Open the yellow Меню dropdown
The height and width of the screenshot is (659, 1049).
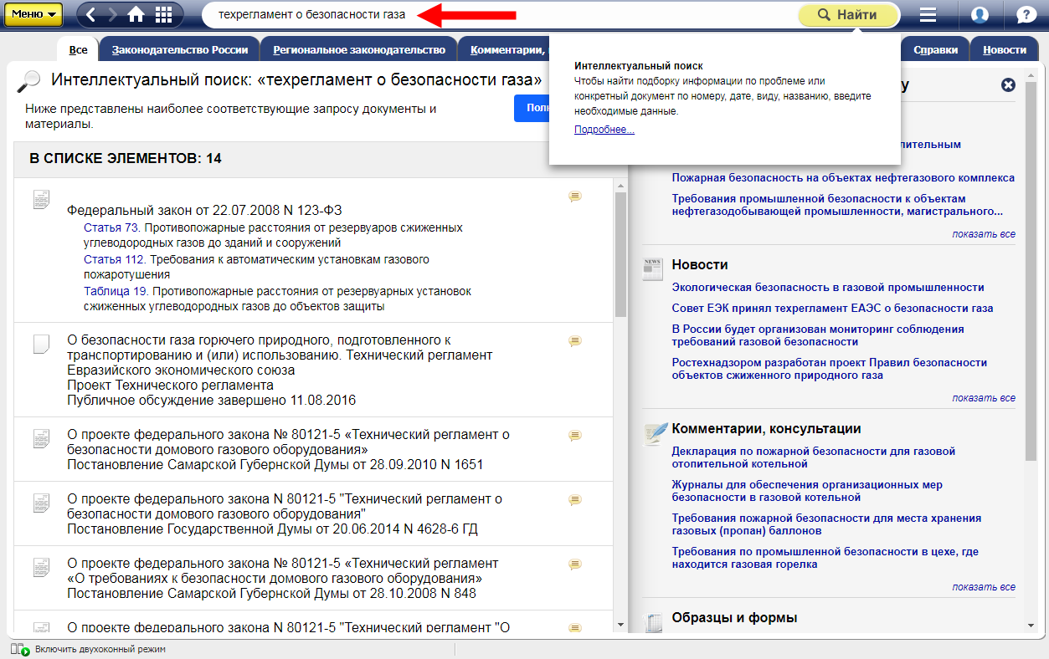tap(33, 14)
